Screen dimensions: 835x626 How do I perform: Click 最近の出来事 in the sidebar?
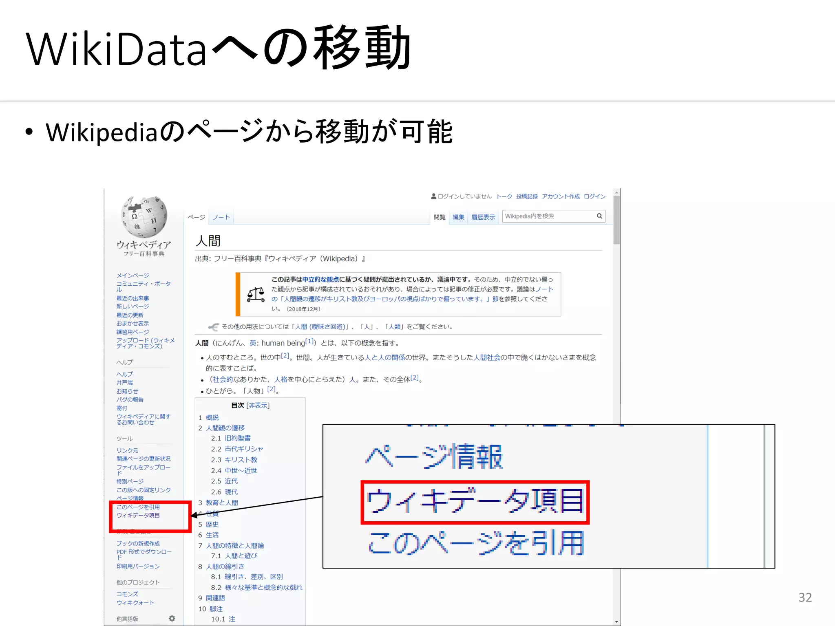click(133, 298)
